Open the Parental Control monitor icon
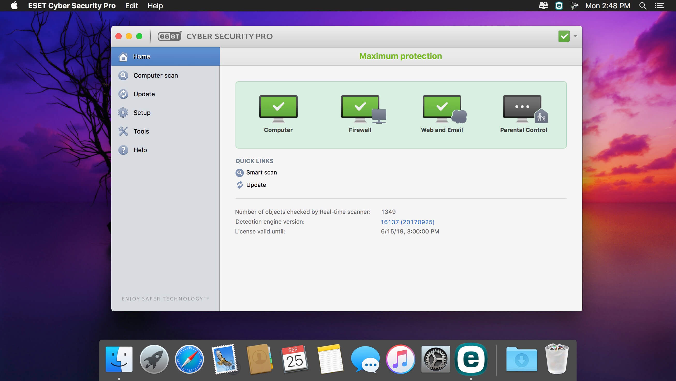 525,109
